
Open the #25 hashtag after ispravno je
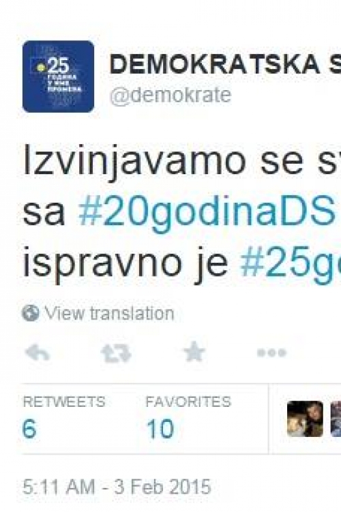(x=291, y=264)
